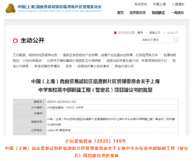Follow the 中央政府 top link
This screenshot has width=194, height=161.
click(x=141, y=4)
